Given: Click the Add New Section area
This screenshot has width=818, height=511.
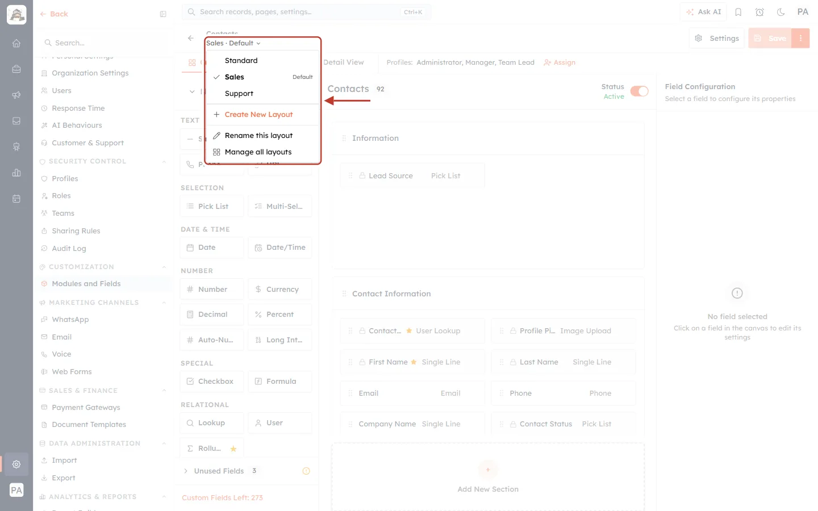Looking at the screenshot, I should coord(488,478).
